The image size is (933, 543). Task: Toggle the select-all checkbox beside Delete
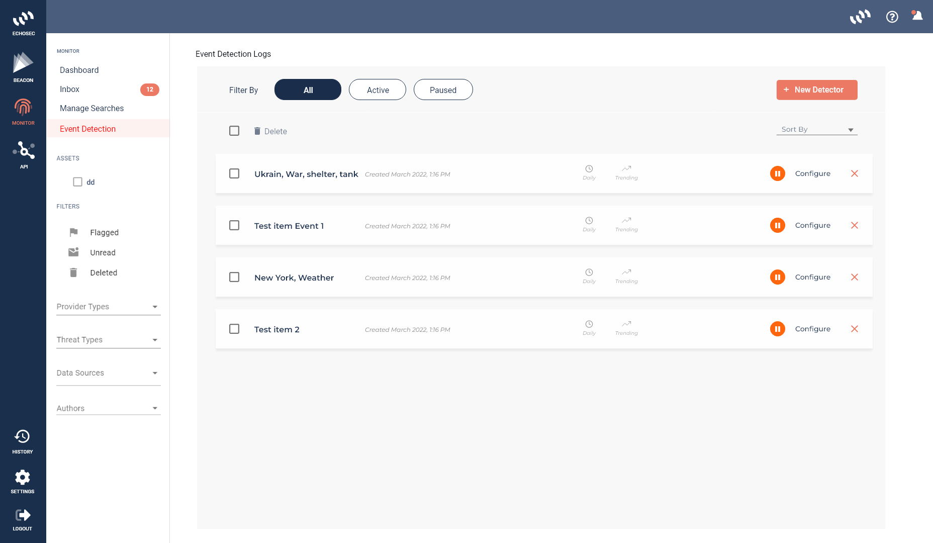click(234, 131)
